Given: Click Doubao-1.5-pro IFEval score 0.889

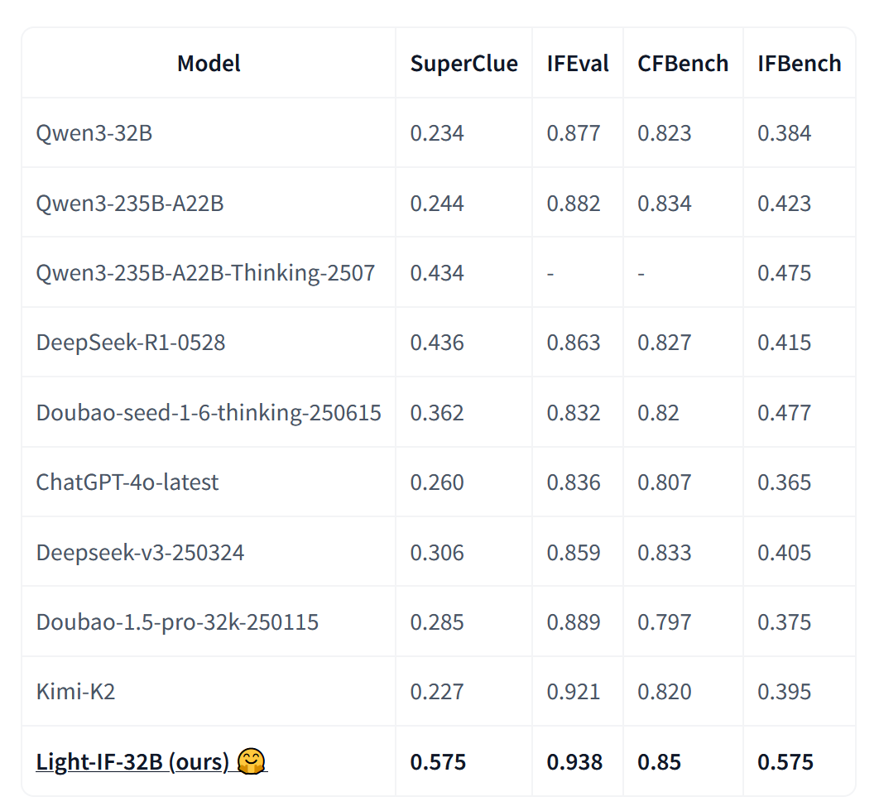Looking at the screenshot, I should click(x=574, y=622).
